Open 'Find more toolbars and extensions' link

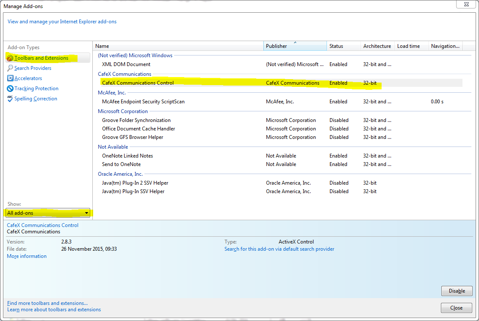pos(47,303)
